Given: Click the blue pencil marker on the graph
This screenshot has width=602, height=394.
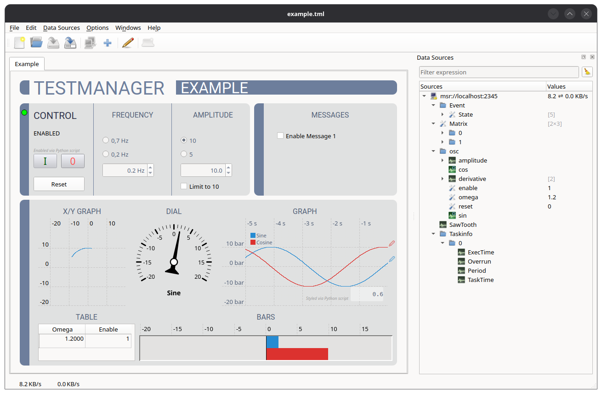Looking at the screenshot, I should pos(392,259).
